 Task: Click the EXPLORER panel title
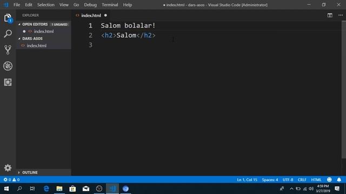coord(30,15)
